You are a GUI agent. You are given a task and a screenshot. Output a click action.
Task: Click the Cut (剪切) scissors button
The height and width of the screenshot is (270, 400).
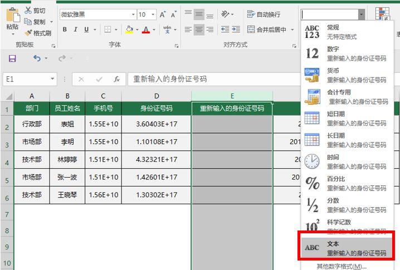pos(35,11)
